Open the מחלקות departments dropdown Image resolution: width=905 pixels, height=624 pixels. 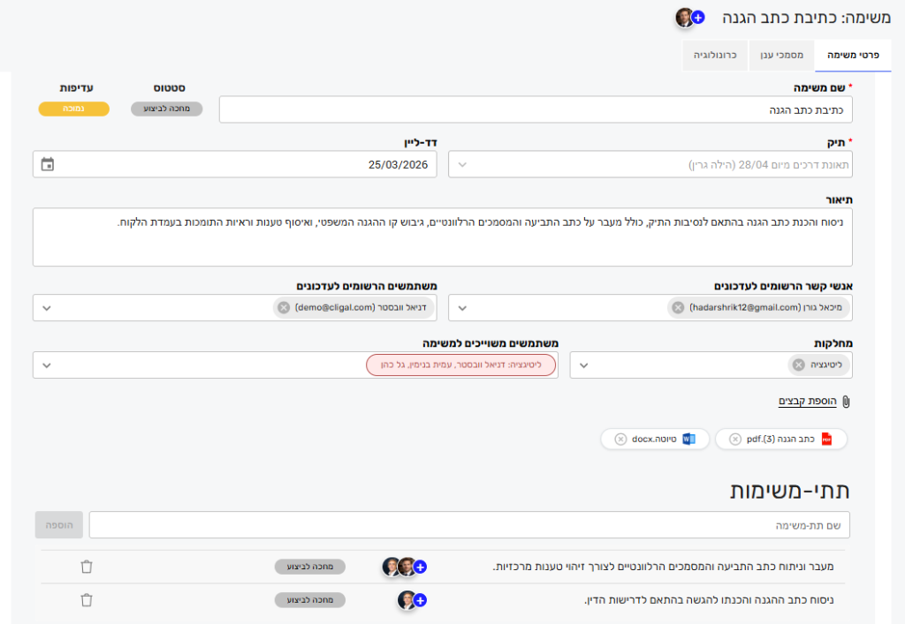[584, 365]
